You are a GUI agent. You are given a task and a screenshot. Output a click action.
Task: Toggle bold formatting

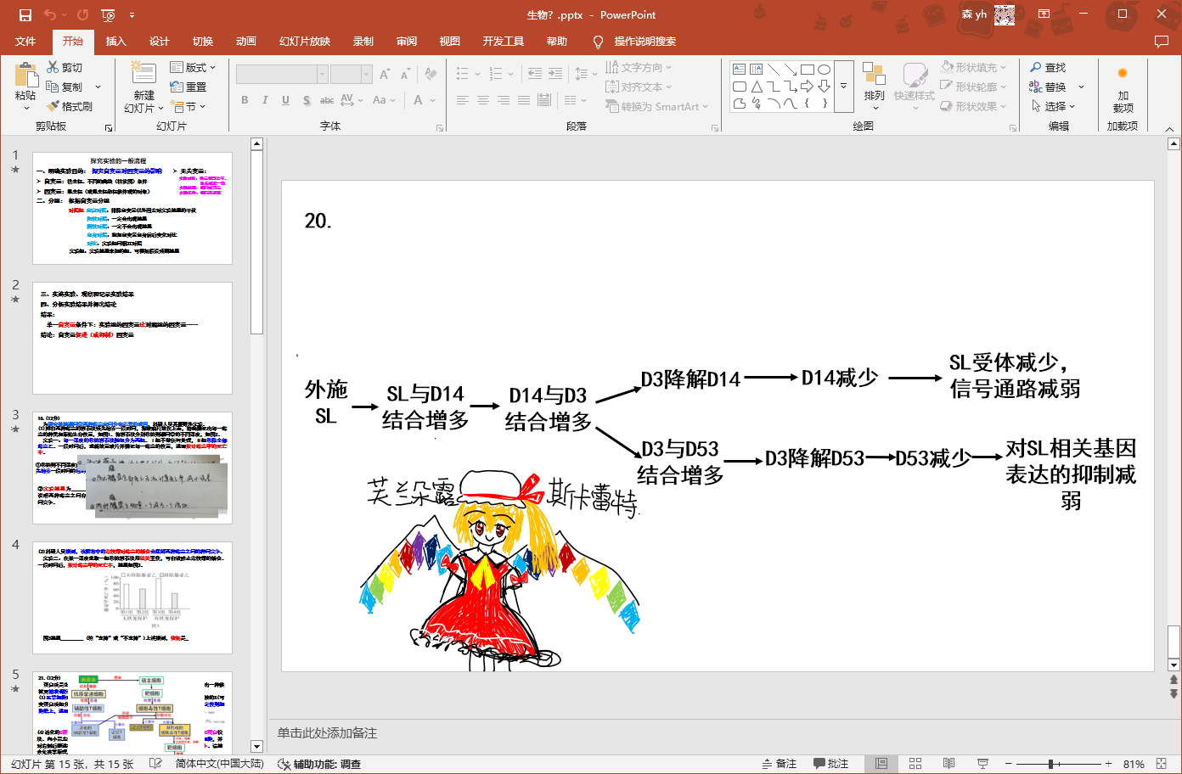coord(245,99)
